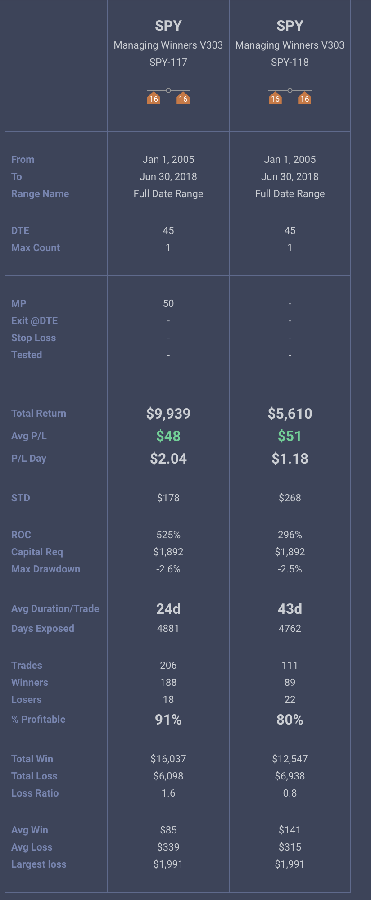Screen dimensions: 371x900
Task: Open the SPY-117 backtest ID
Action: point(168,62)
